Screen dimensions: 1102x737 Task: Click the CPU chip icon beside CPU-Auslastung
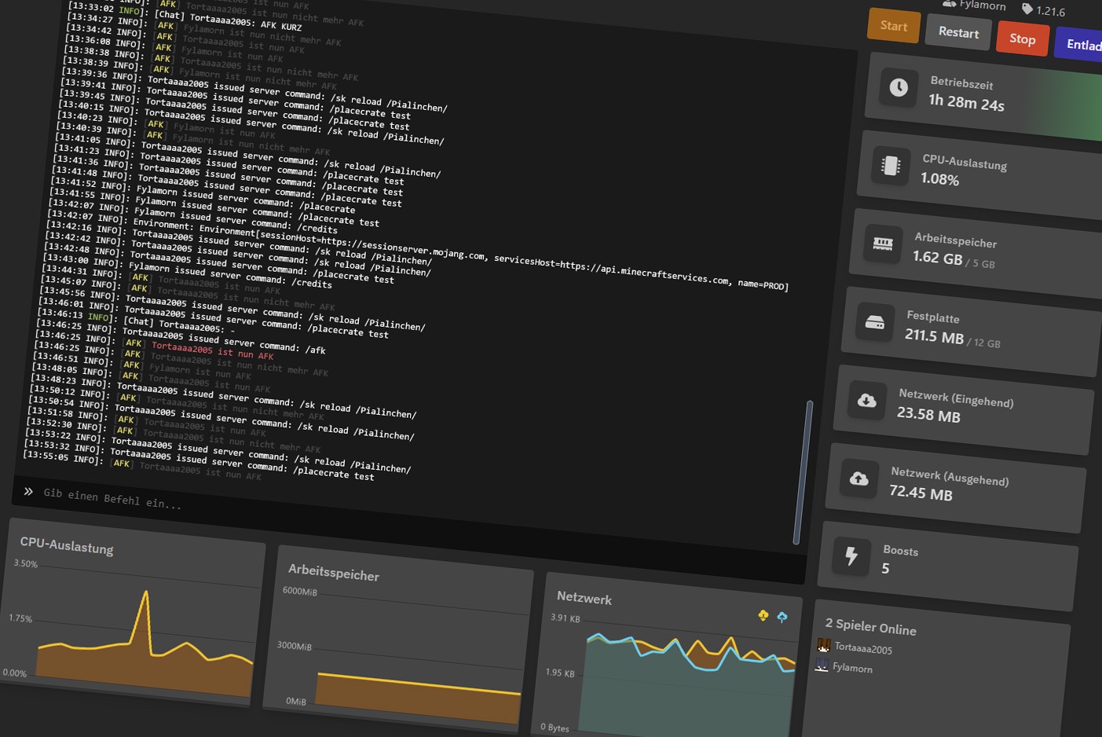[x=890, y=166]
